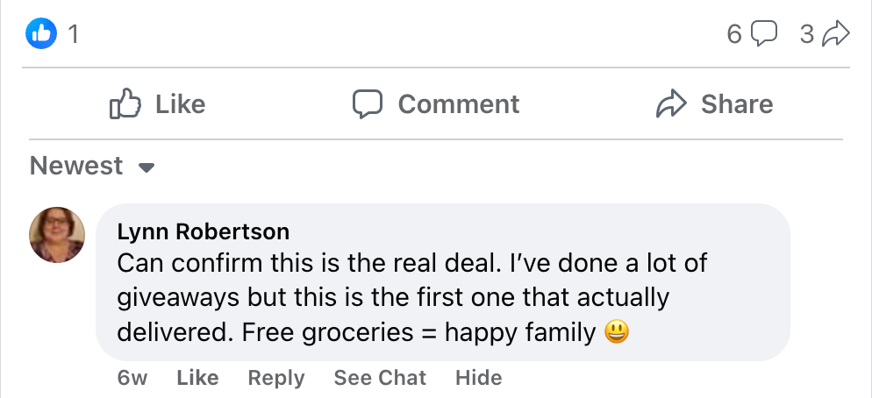Hide Lynn Robertson's comment
Image resolution: width=872 pixels, height=398 pixels.
coord(478,378)
